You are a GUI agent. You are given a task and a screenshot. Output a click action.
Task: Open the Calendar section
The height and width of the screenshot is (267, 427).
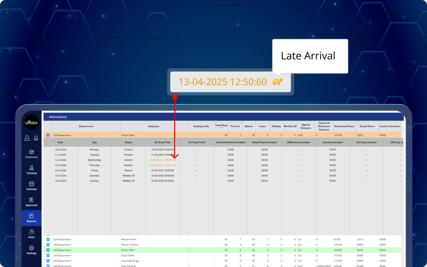tap(32, 186)
